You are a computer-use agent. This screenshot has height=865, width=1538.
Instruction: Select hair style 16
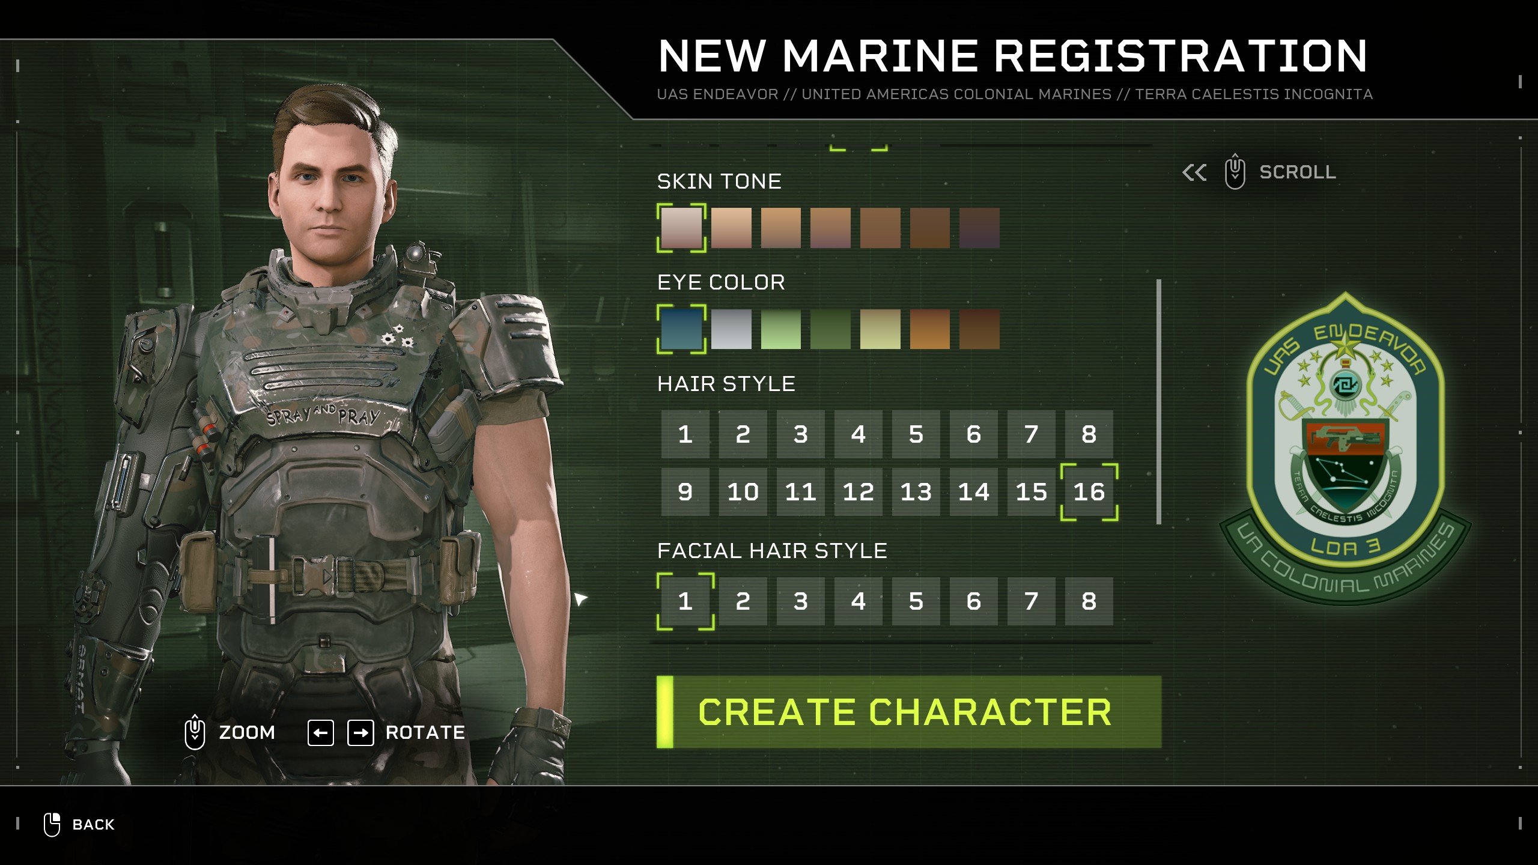[1089, 492]
